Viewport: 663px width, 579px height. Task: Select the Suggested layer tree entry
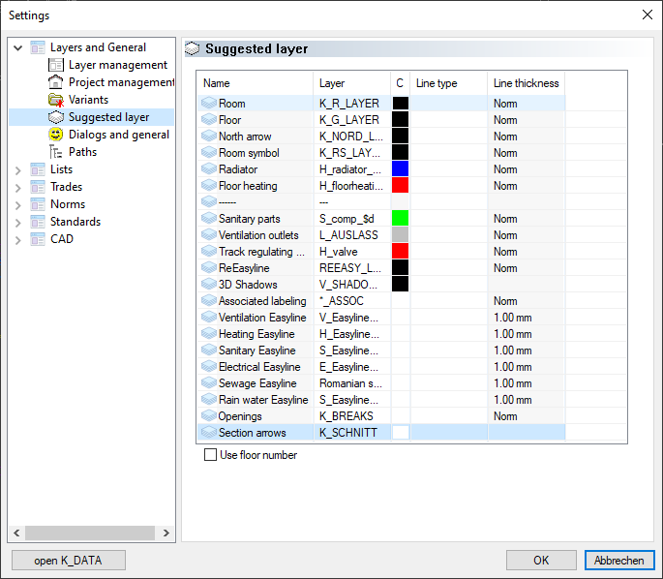click(108, 117)
